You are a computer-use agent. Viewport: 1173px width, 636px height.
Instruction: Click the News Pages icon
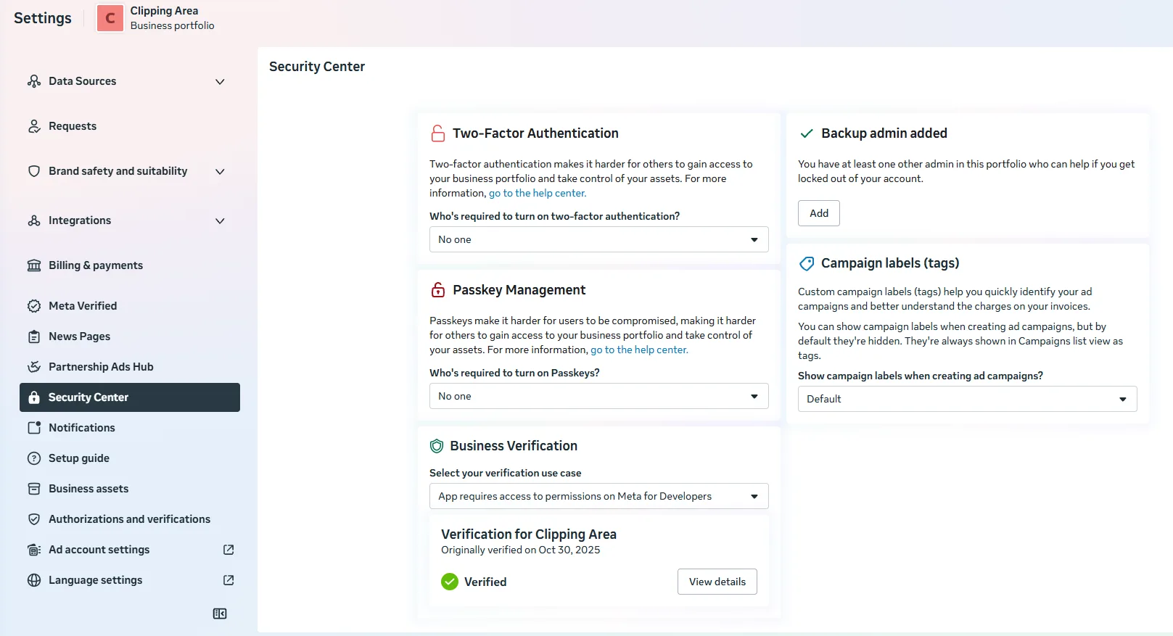click(x=34, y=336)
